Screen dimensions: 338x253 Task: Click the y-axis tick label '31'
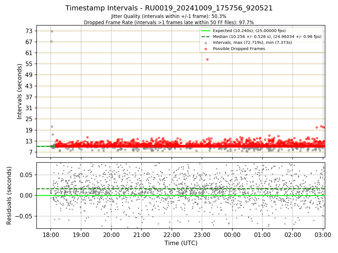(x=30, y=108)
